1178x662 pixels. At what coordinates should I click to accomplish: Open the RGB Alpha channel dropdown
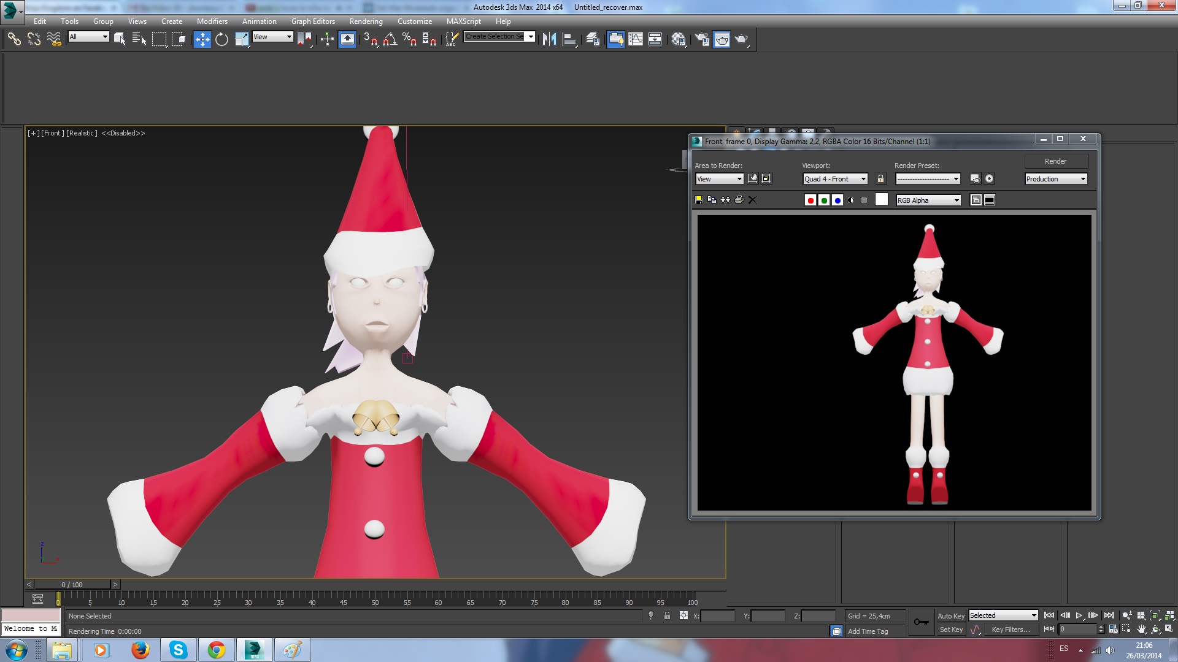(929, 200)
